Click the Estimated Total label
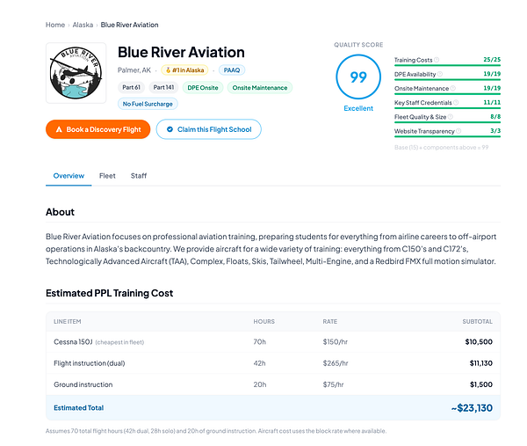This screenshot has width=527, height=446. [x=79, y=407]
